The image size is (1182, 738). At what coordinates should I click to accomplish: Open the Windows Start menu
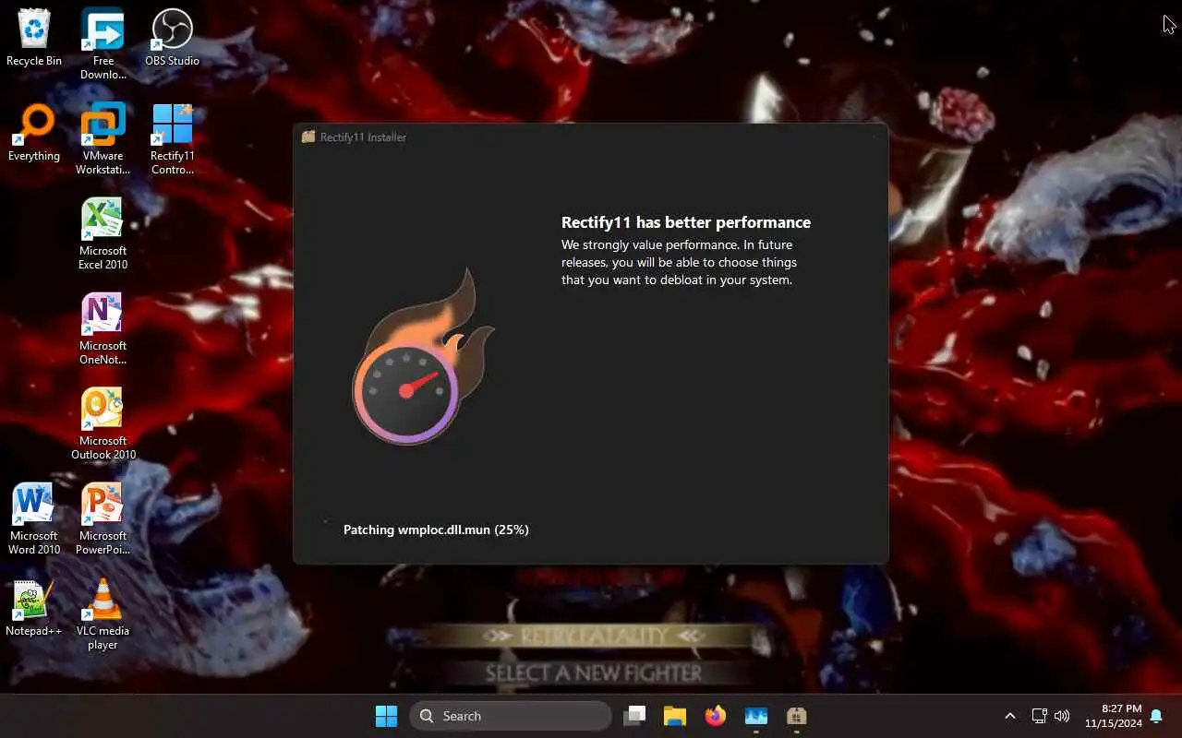[x=386, y=716]
